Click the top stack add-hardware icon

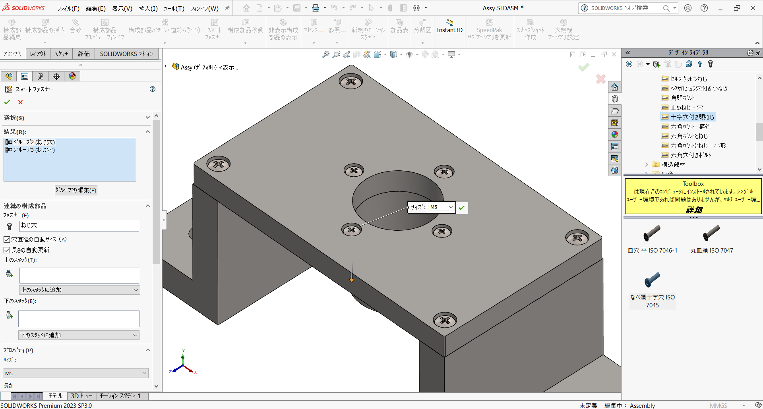coord(10,274)
